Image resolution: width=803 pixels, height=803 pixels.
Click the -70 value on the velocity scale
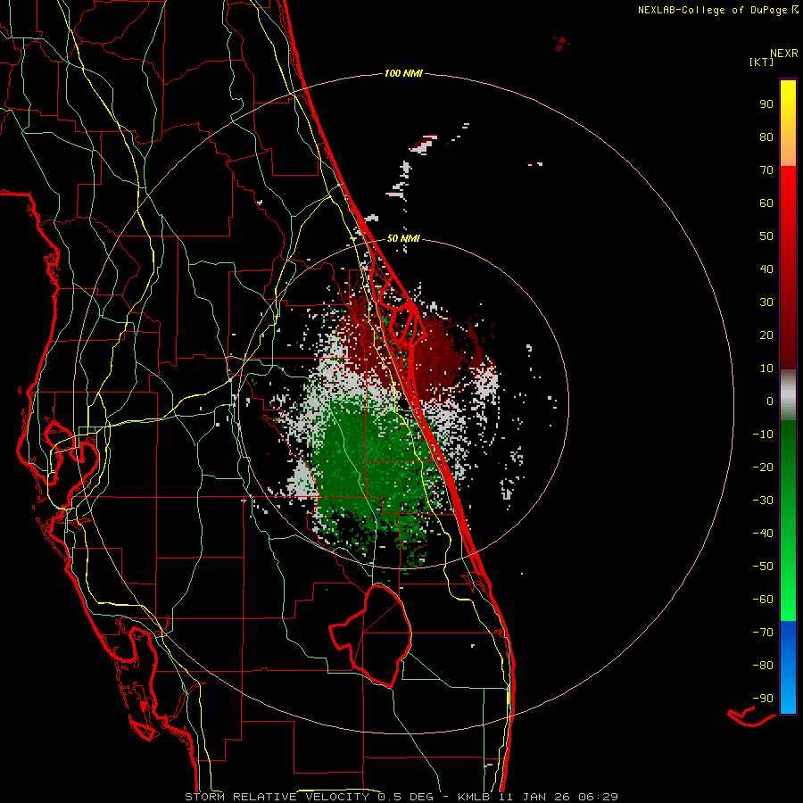763,633
